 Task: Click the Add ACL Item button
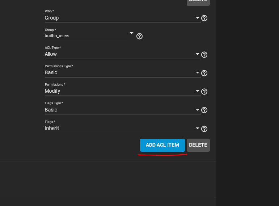click(x=162, y=145)
